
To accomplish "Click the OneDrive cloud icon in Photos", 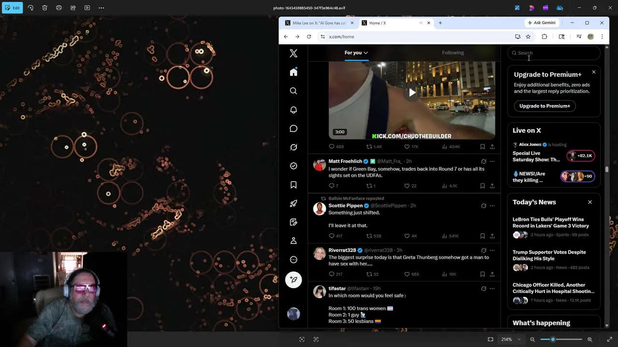I will [x=560, y=8].
